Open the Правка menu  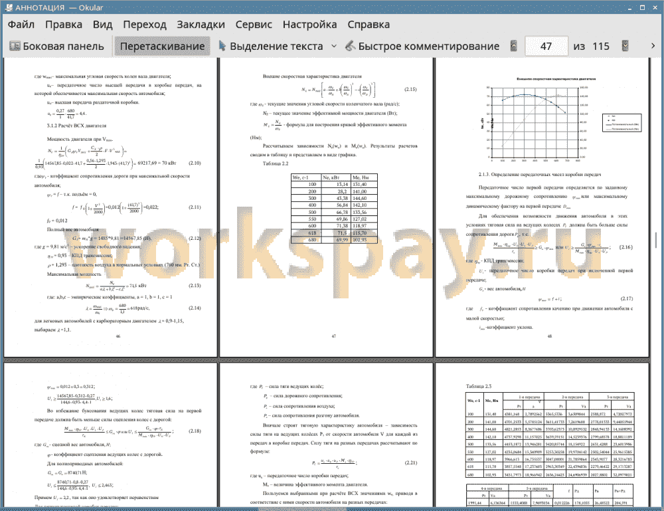point(64,25)
